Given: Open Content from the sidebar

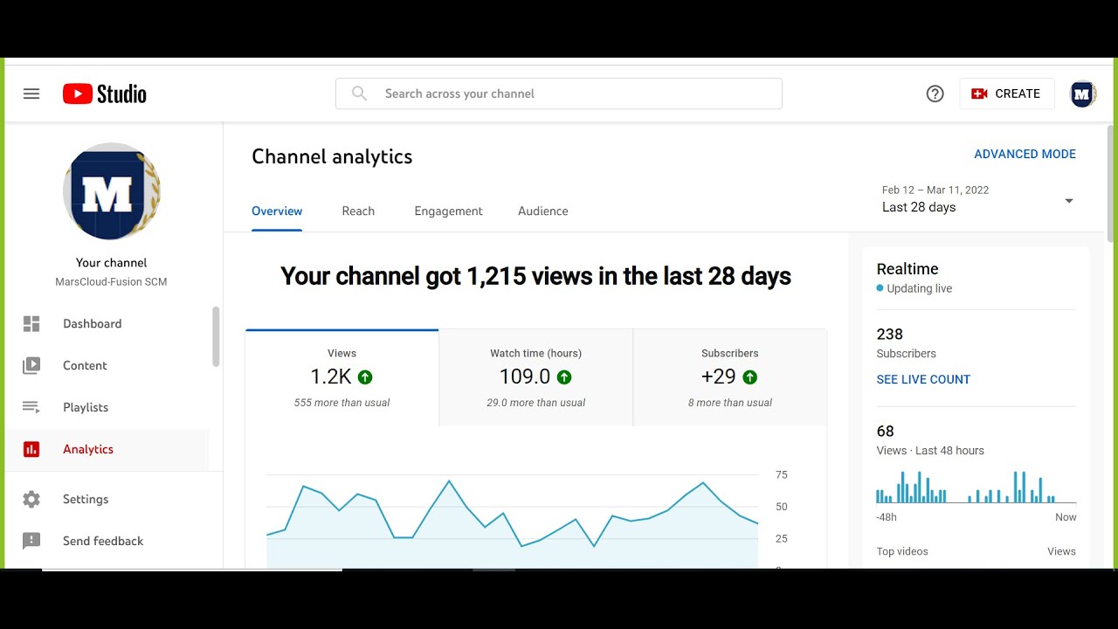Looking at the screenshot, I should (x=108, y=366).
